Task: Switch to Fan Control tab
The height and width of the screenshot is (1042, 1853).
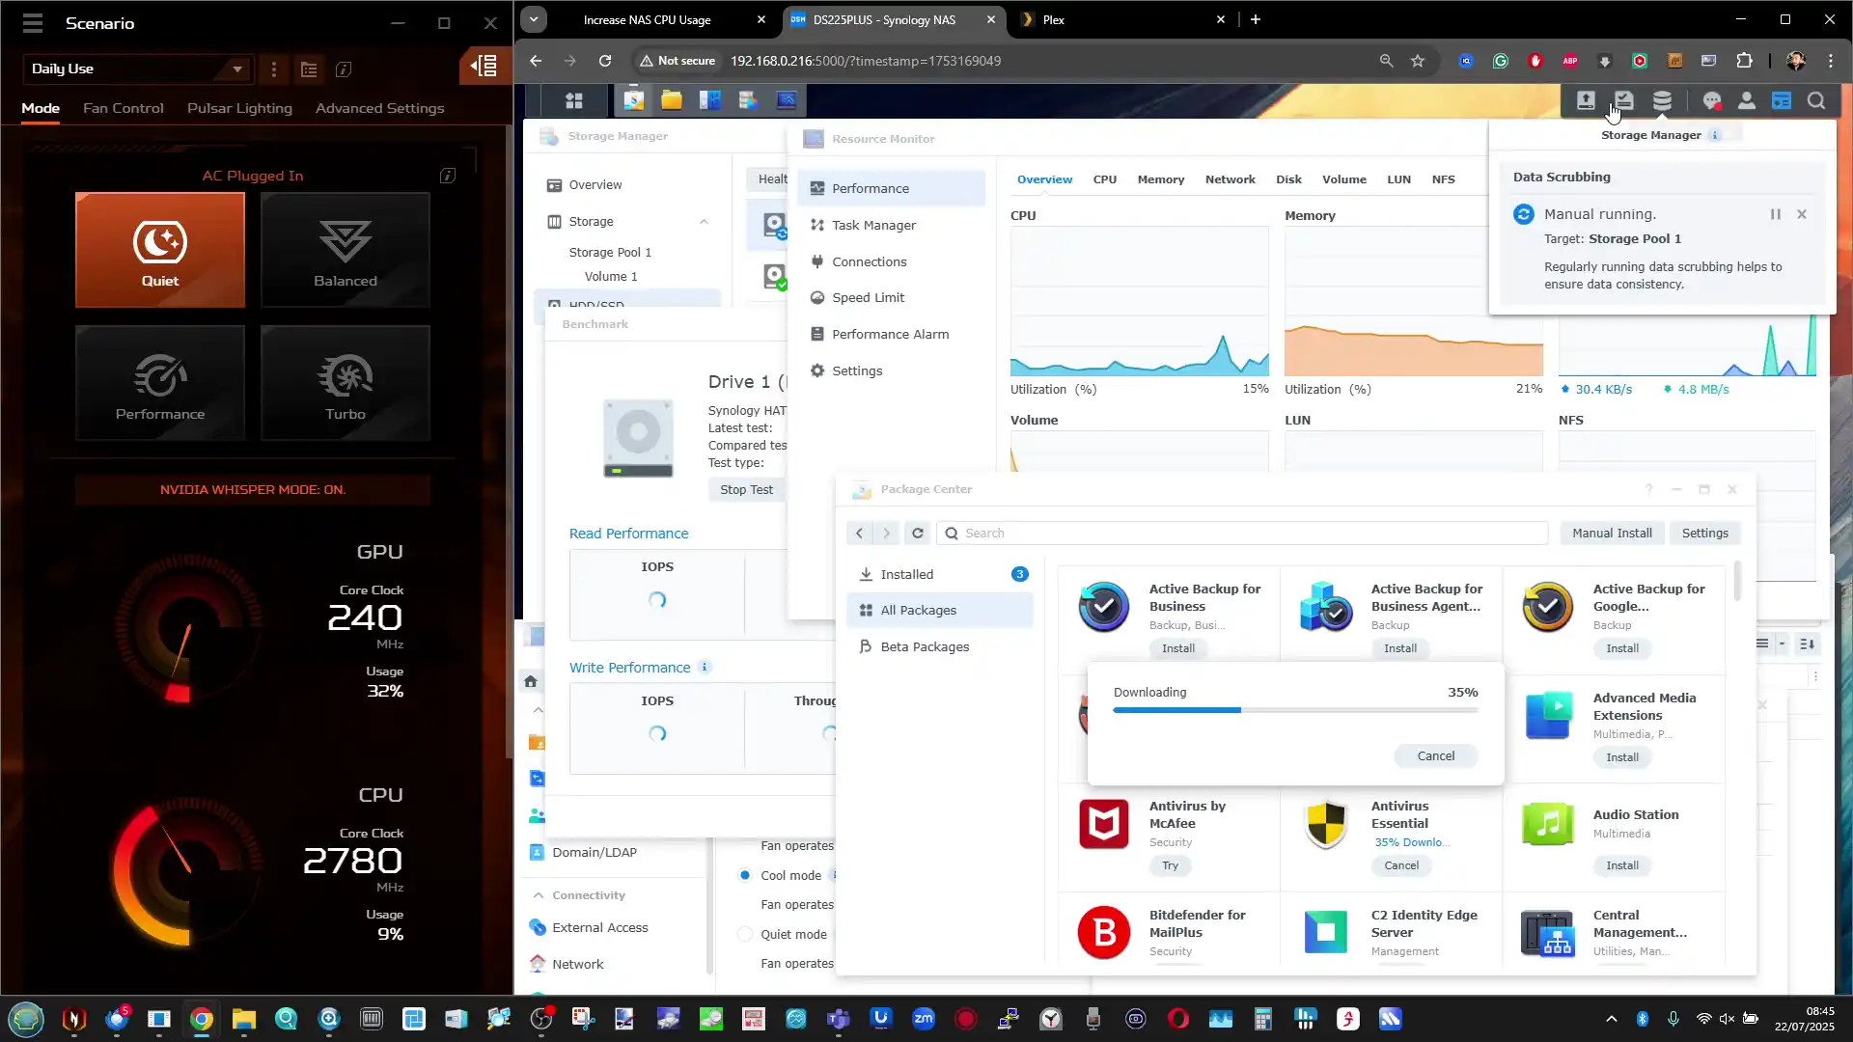Action: pyautogui.click(x=124, y=108)
